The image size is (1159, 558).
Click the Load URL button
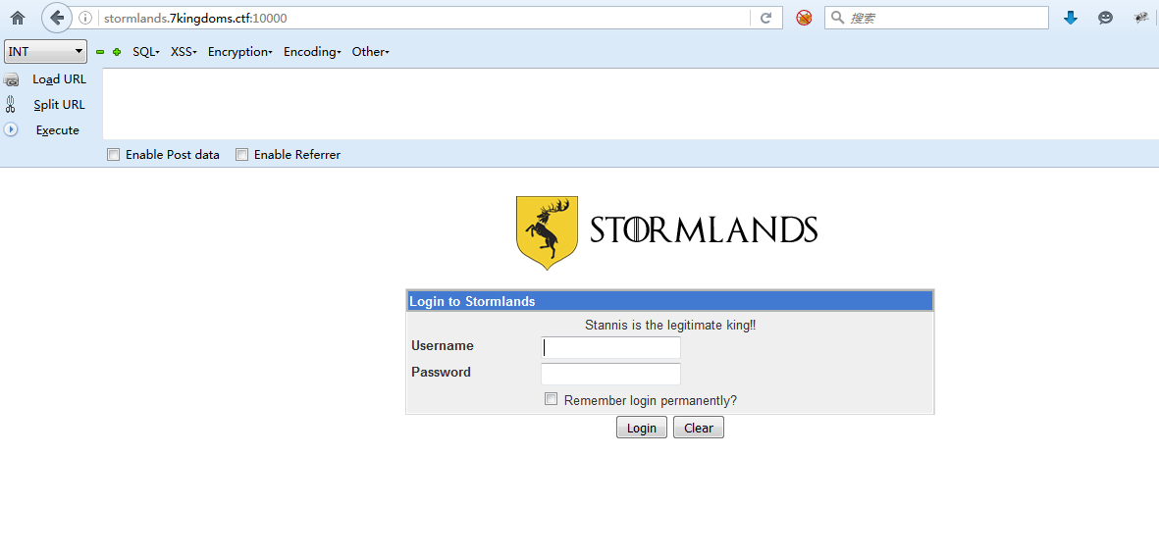point(59,79)
